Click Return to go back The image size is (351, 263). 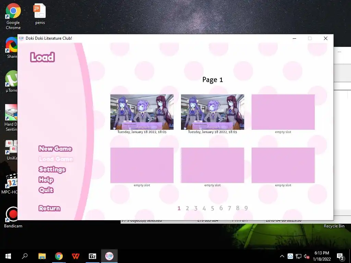[x=49, y=208]
